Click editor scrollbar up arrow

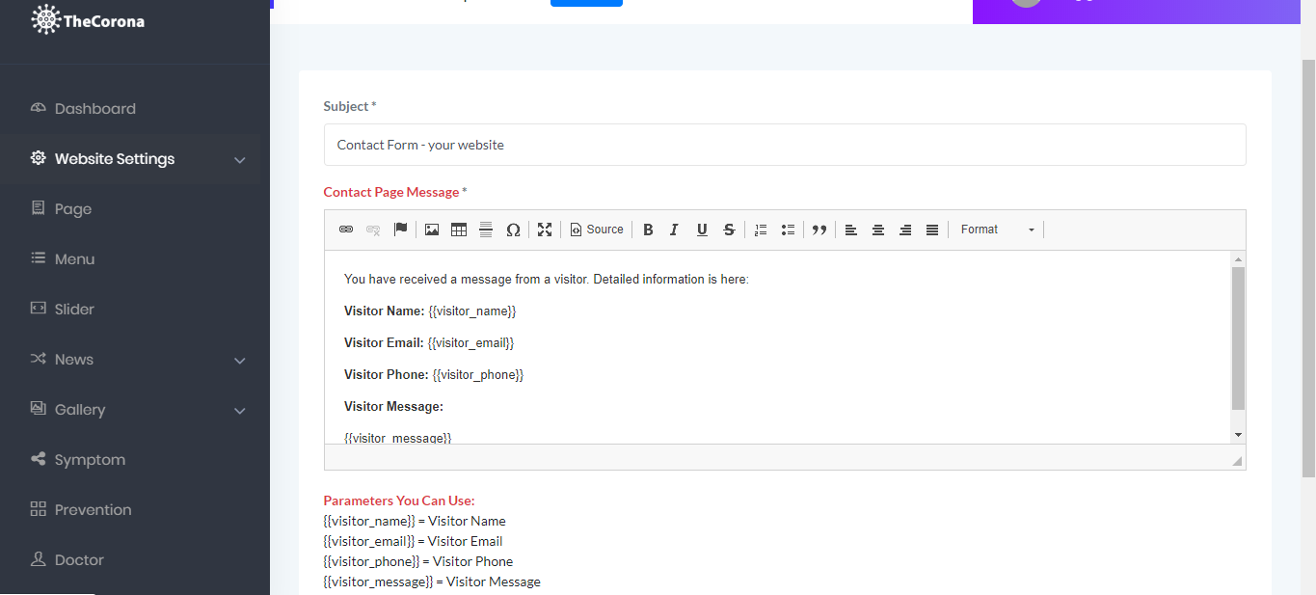[1238, 259]
